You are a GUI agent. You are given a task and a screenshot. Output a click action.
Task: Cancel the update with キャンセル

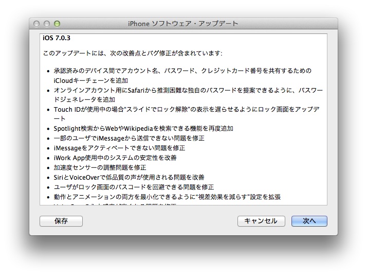pyautogui.click(x=261, y=221)
